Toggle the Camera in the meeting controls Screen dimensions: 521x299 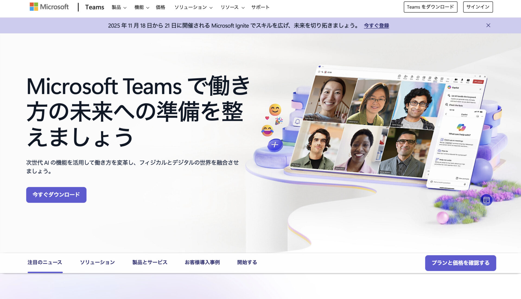[456, 79]
